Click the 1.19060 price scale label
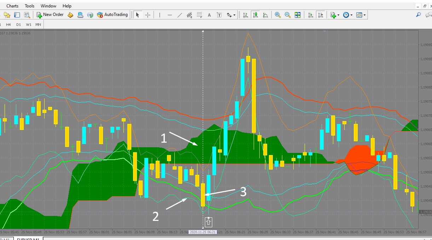 pyautogui.click(x=425, y=144)
